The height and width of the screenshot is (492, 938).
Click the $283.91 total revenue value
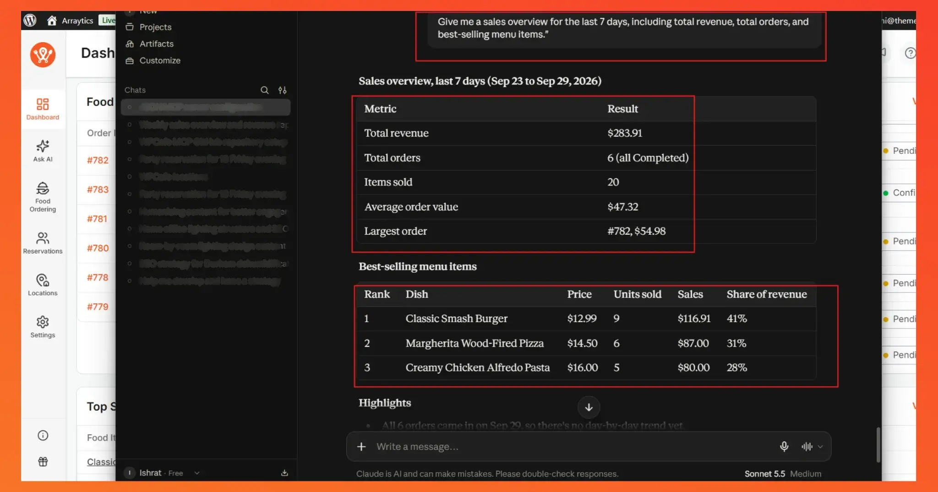625,133
